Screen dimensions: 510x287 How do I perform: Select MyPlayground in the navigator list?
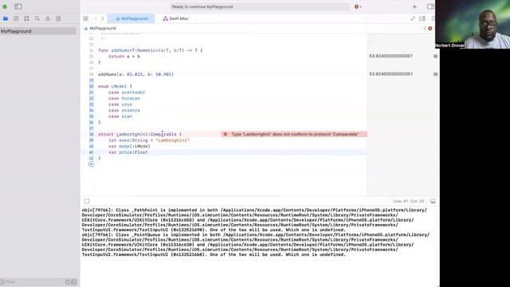click(x=38, y=31)
